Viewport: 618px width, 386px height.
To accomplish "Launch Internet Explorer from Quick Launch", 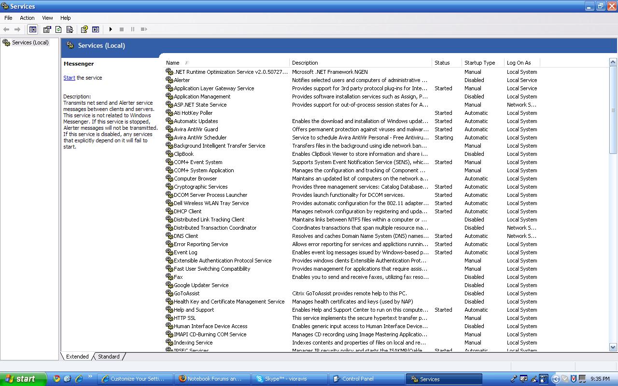I will click(x=79, y=379).
